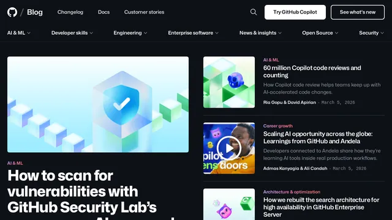Click AI & ML tag above featured headline

click(x=15, y=163)
